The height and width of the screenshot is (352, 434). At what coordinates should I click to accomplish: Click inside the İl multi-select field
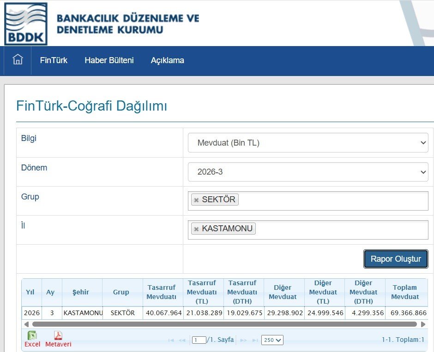point(308,230)
